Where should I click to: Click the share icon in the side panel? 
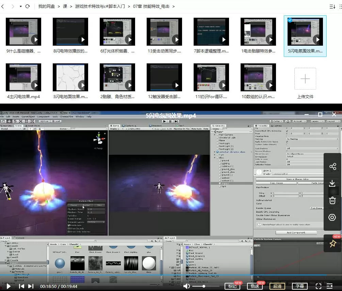pos(332,167)
